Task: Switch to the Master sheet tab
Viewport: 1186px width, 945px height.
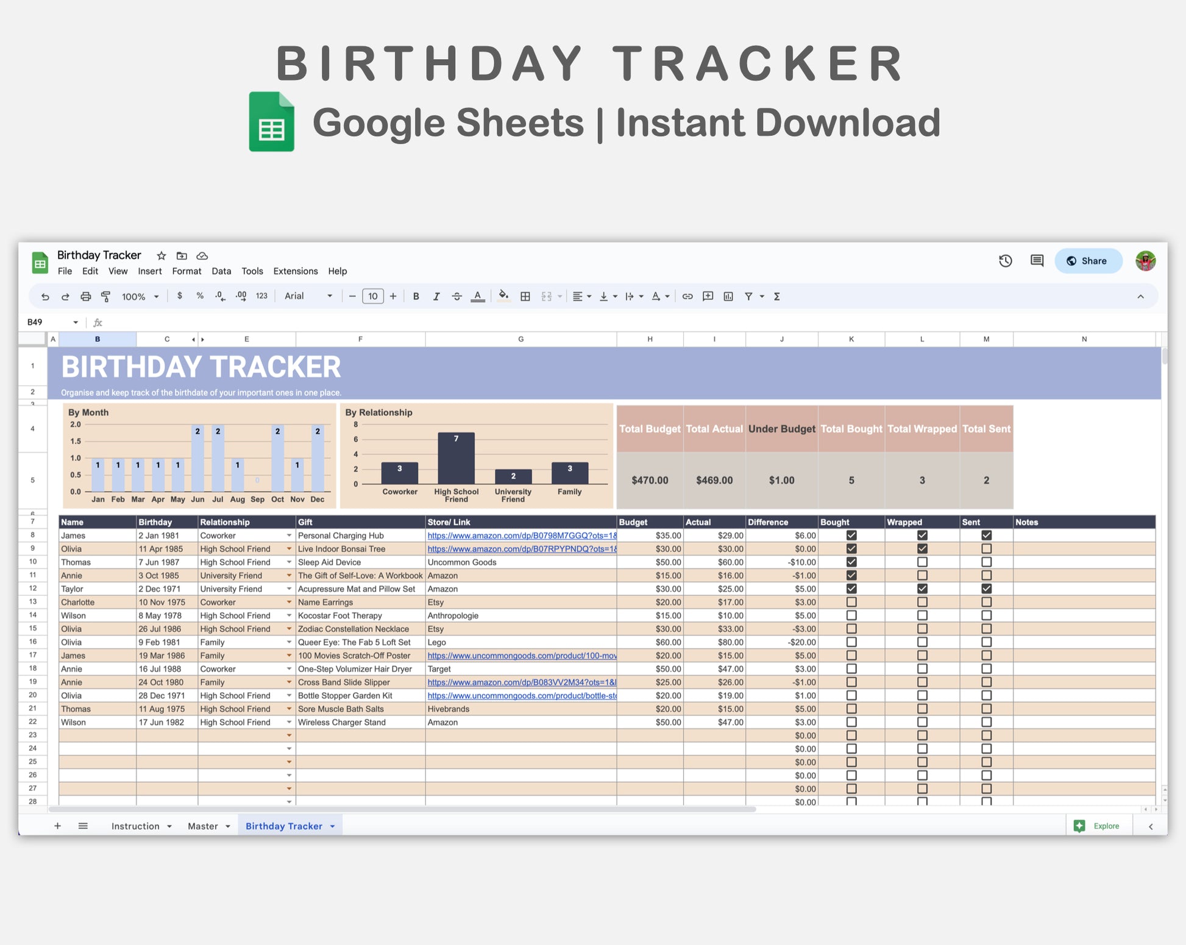Action: [x=203, y=826]
